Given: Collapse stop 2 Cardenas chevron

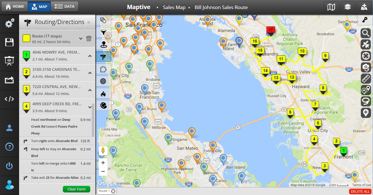Looking at the screenshot, I should [90, 73].
